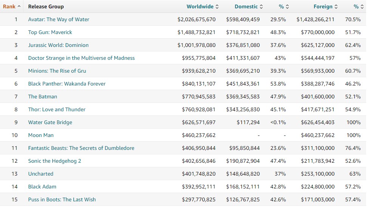Select the 63% foreign percent cell
Image resolution: width=368 pixels, height=207 pixels.
(355, 174)
